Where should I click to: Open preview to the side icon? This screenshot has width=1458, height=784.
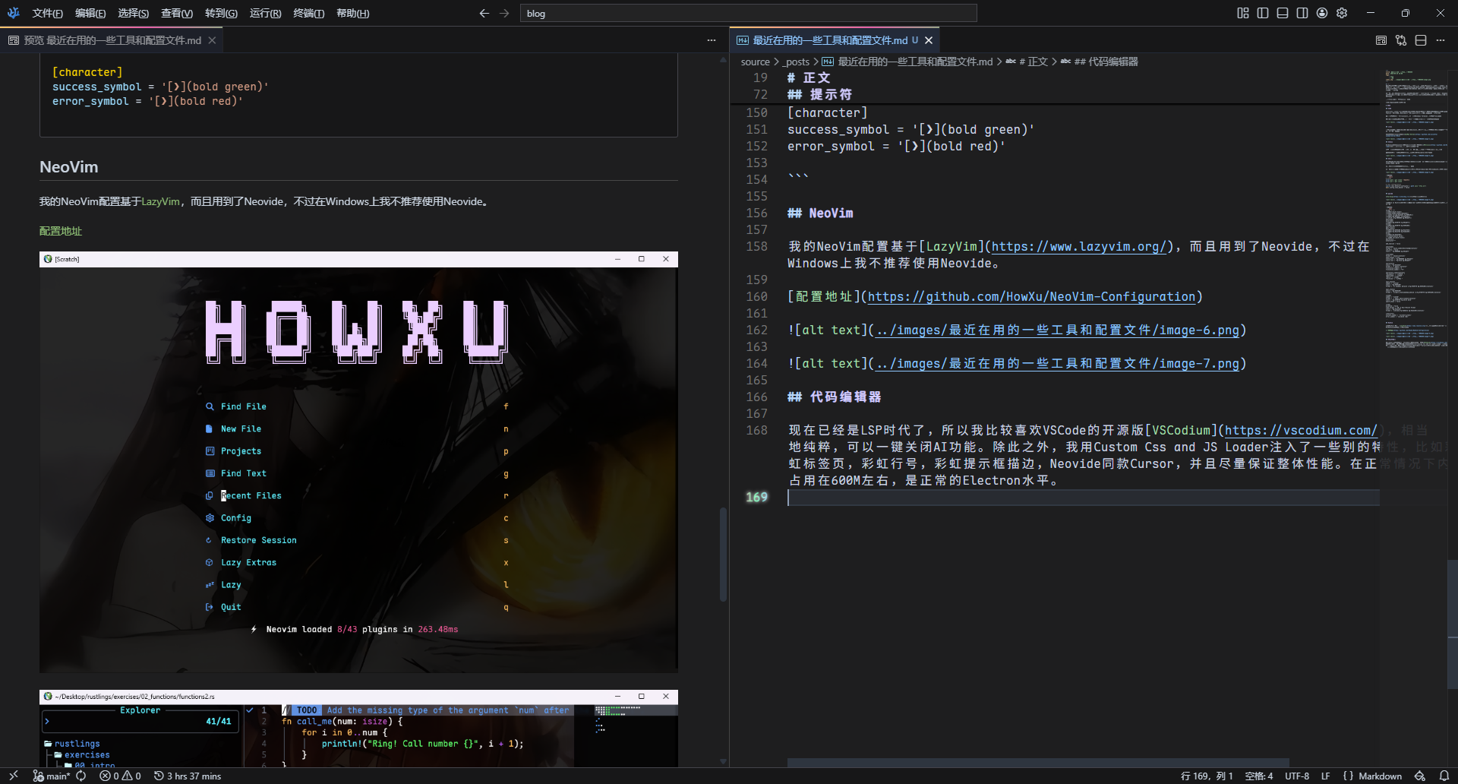coord(1381,40)
